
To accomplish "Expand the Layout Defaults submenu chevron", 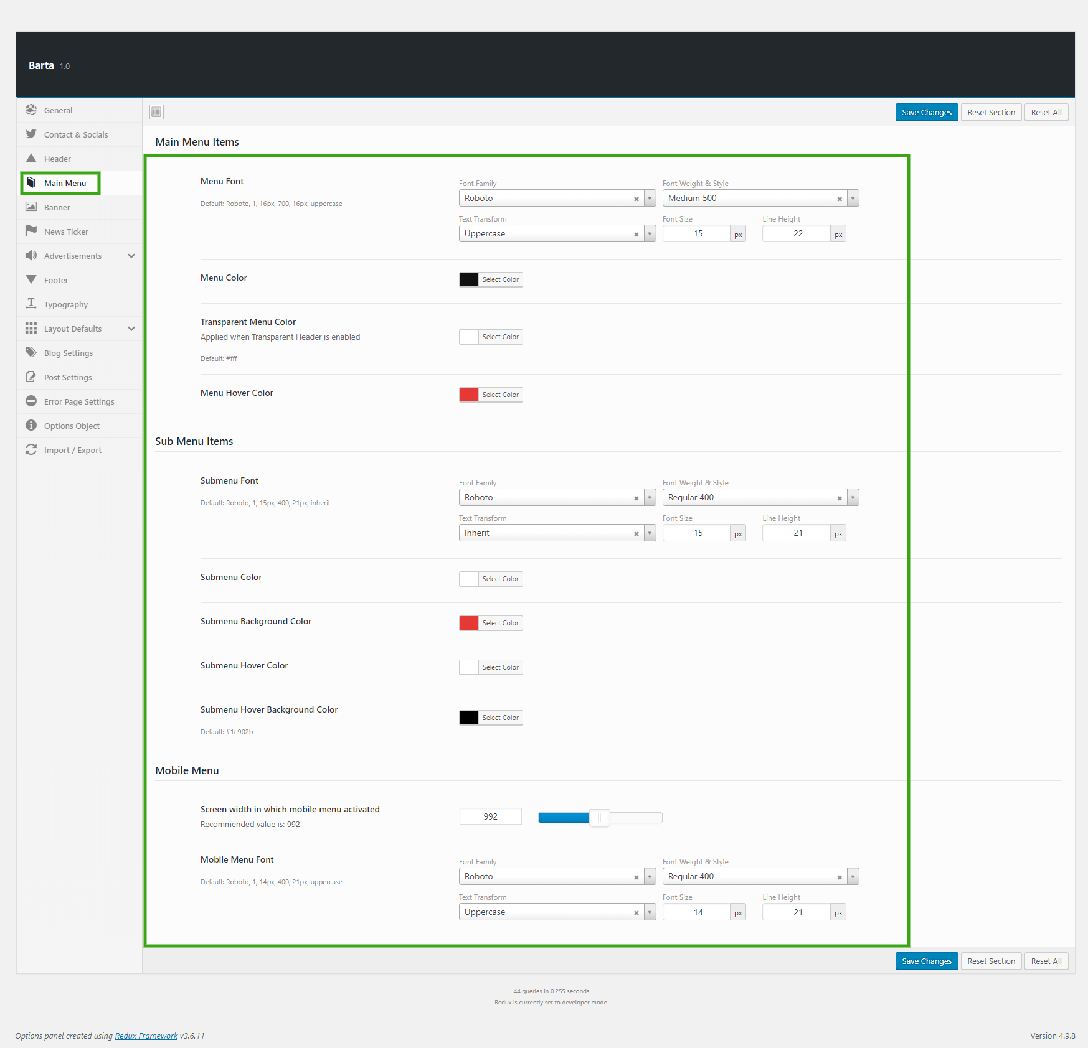I will coord(131,329).
